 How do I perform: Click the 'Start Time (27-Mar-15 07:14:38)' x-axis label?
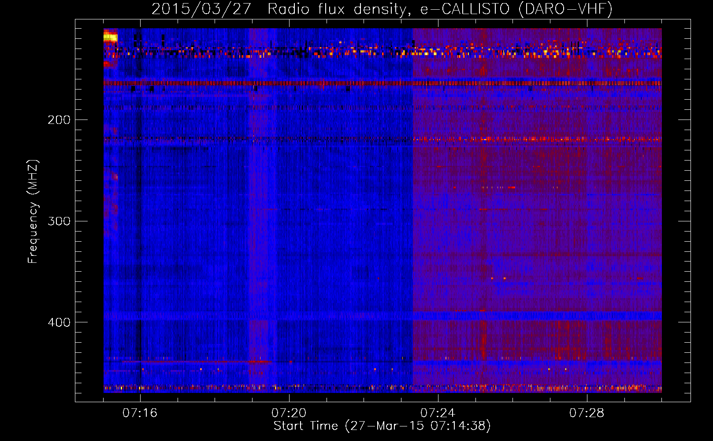(382, 426)
